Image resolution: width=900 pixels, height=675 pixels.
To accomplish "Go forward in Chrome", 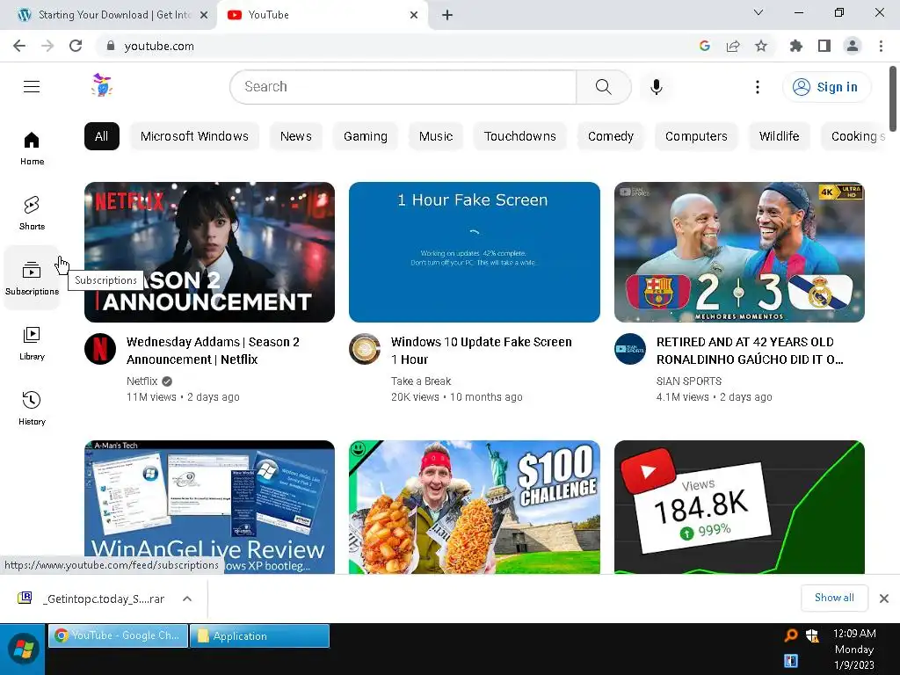I will [x=47, y=46].
